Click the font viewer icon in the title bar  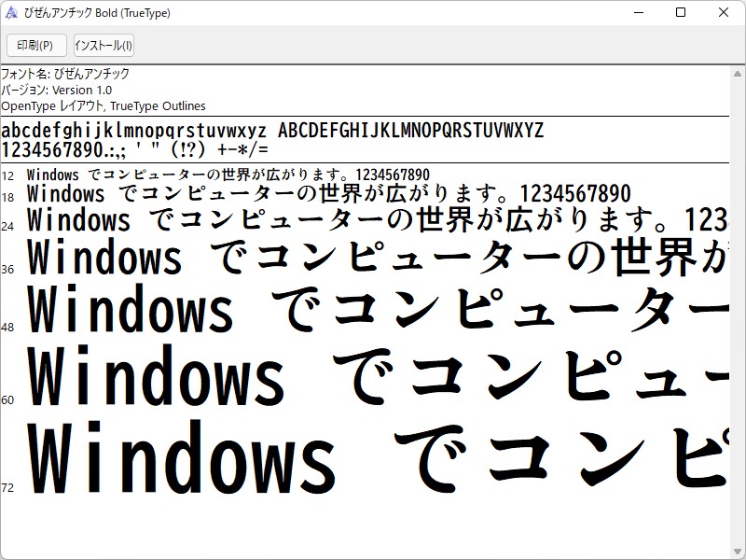(13, 13)
